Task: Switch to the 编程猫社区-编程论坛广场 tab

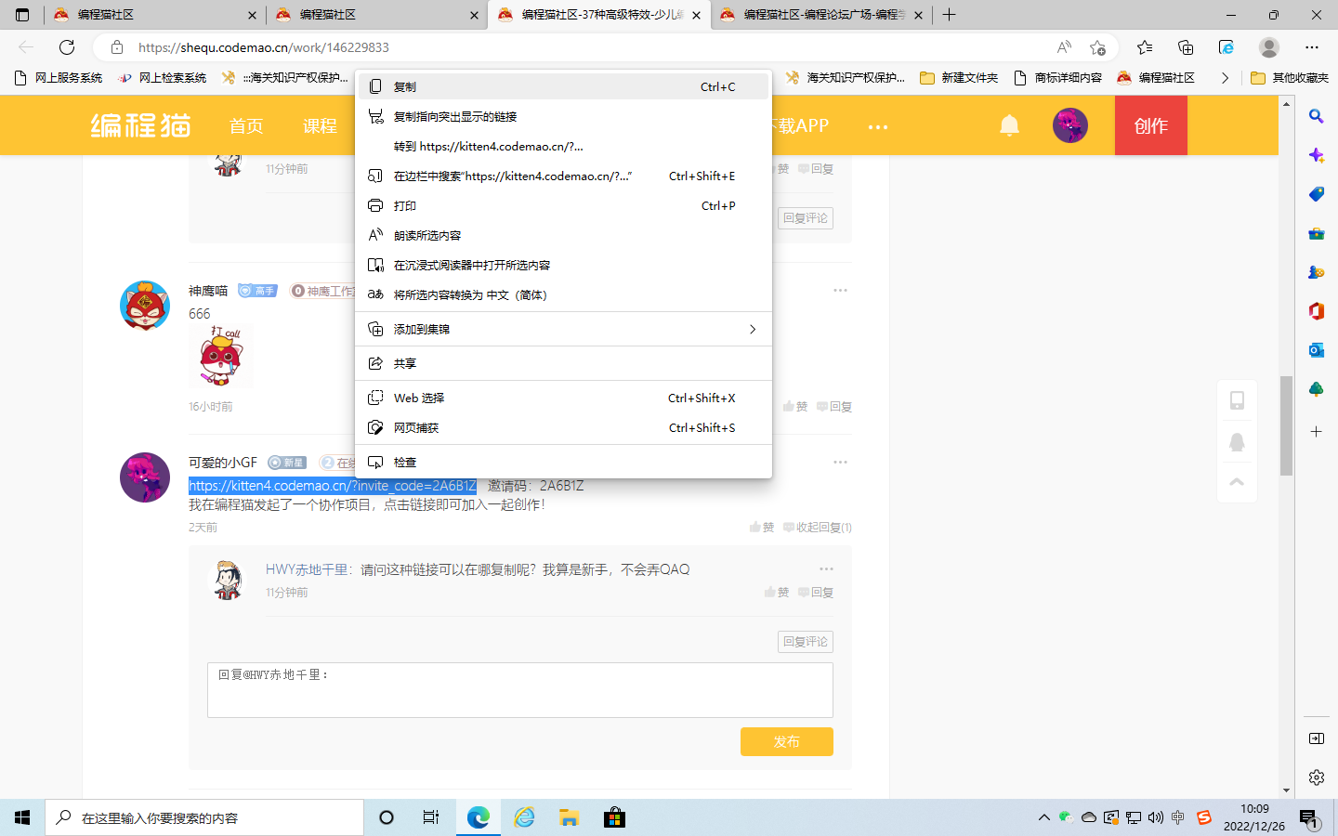Action: pos(821,15)
